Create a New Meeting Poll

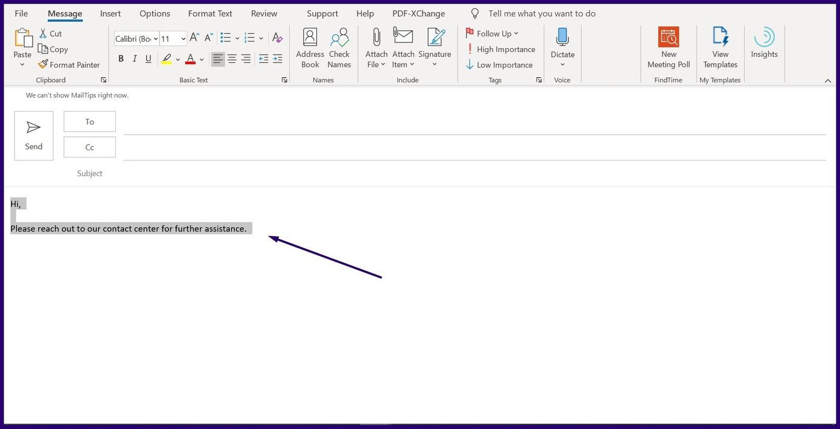[669, 48]
